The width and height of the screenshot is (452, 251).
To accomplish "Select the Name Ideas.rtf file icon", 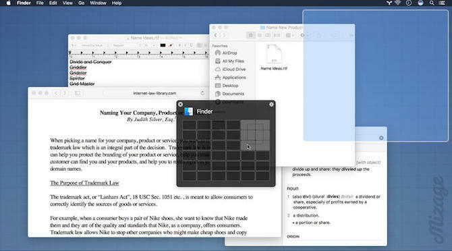I will coord(274,54).
